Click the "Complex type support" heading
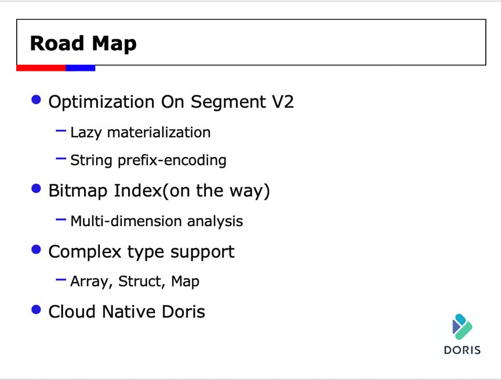 141,251
